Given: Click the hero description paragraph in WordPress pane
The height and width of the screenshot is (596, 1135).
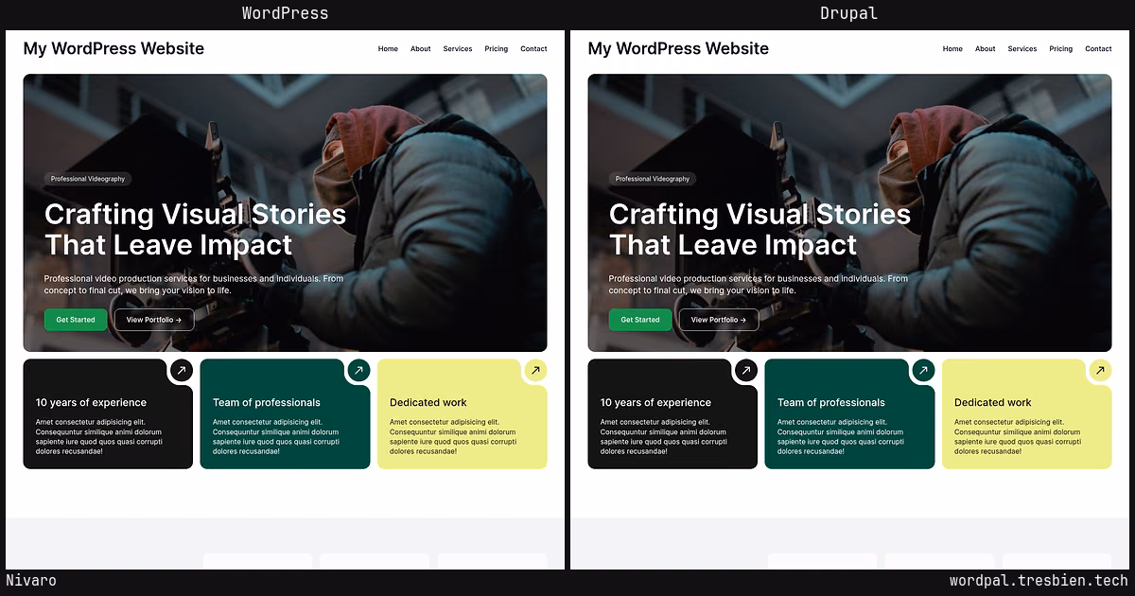Looking at the screenshot, I should click(x=194, y=285).
